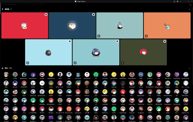Open Ozzy's avatar in audience
Screen dimensions: 193x122
tap(150, 92)
